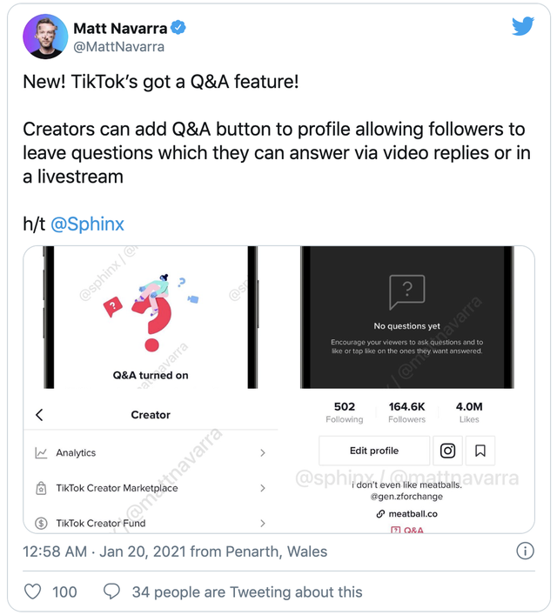Click the Creator Marketplace bag icon

click(41, 489)
